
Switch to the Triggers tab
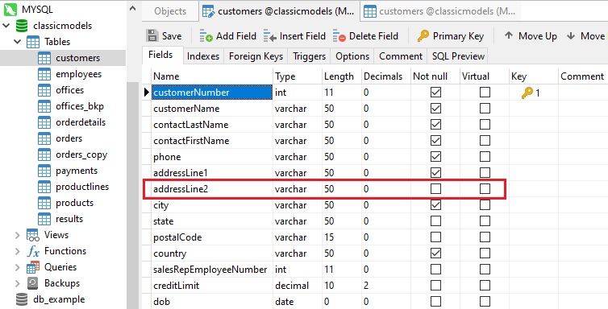point(309,56)
